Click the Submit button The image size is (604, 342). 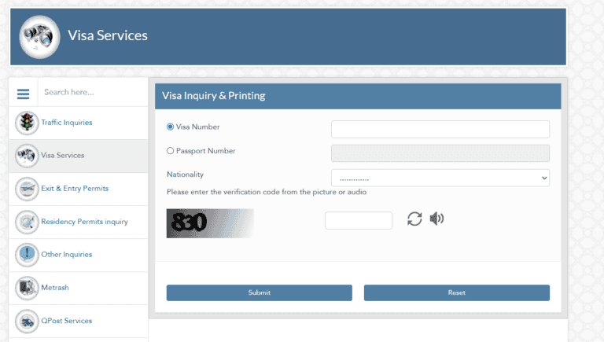point(260,292)
